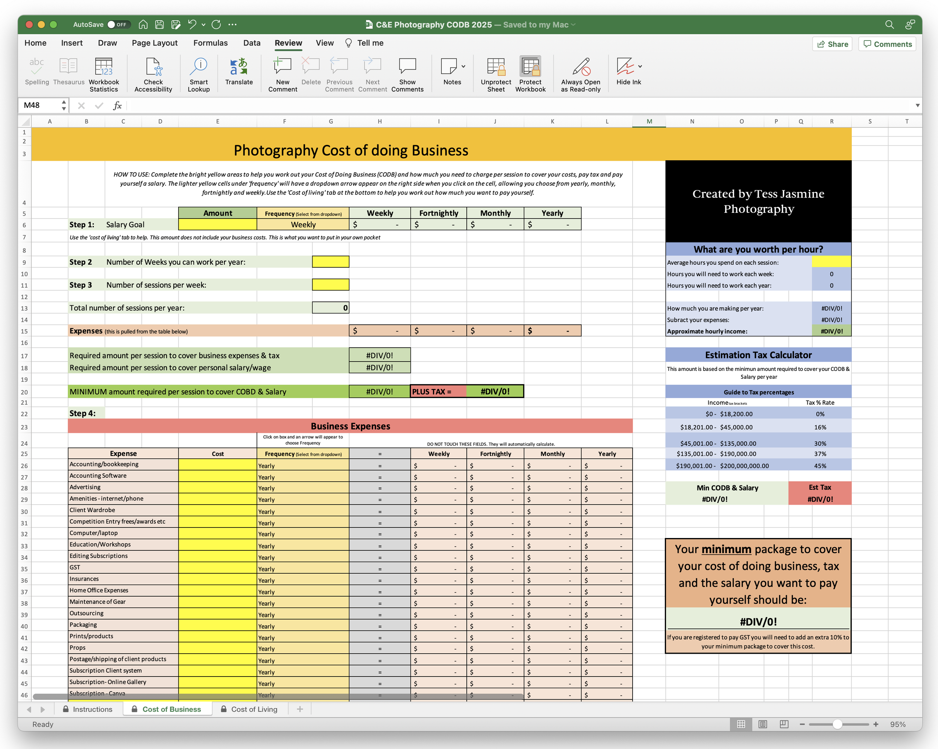Open the Comments pane button
938x749 pixels.
click(x=887, y=44)
